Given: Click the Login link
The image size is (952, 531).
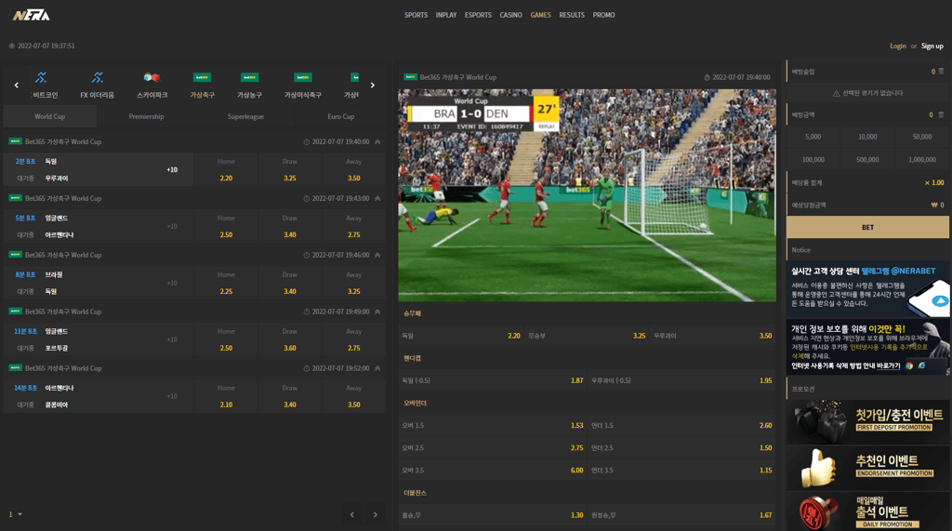Looking at the screenshot, I should pyautogui.click(x=898, y=46).
